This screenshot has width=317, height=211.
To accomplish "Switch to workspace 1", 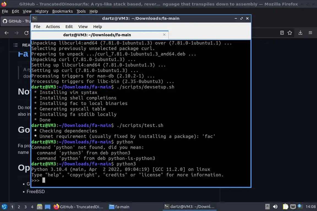I will tap(12, 207).
